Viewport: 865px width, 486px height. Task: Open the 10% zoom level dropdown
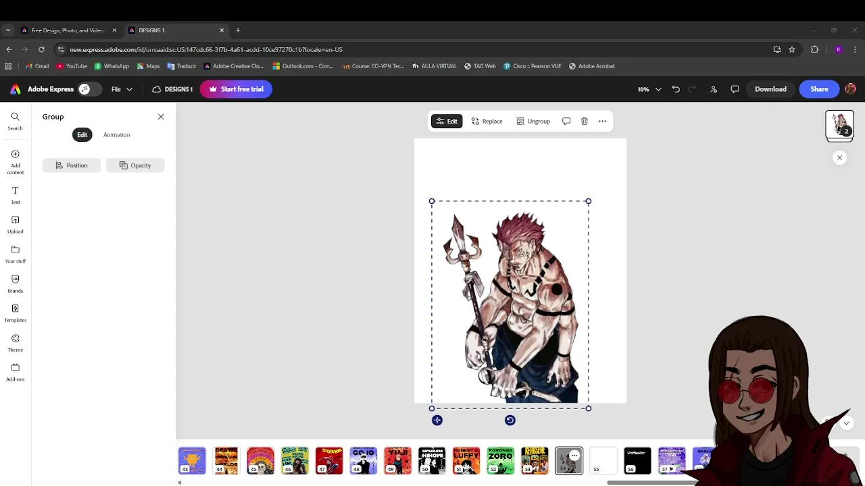[x=649, y=89]
